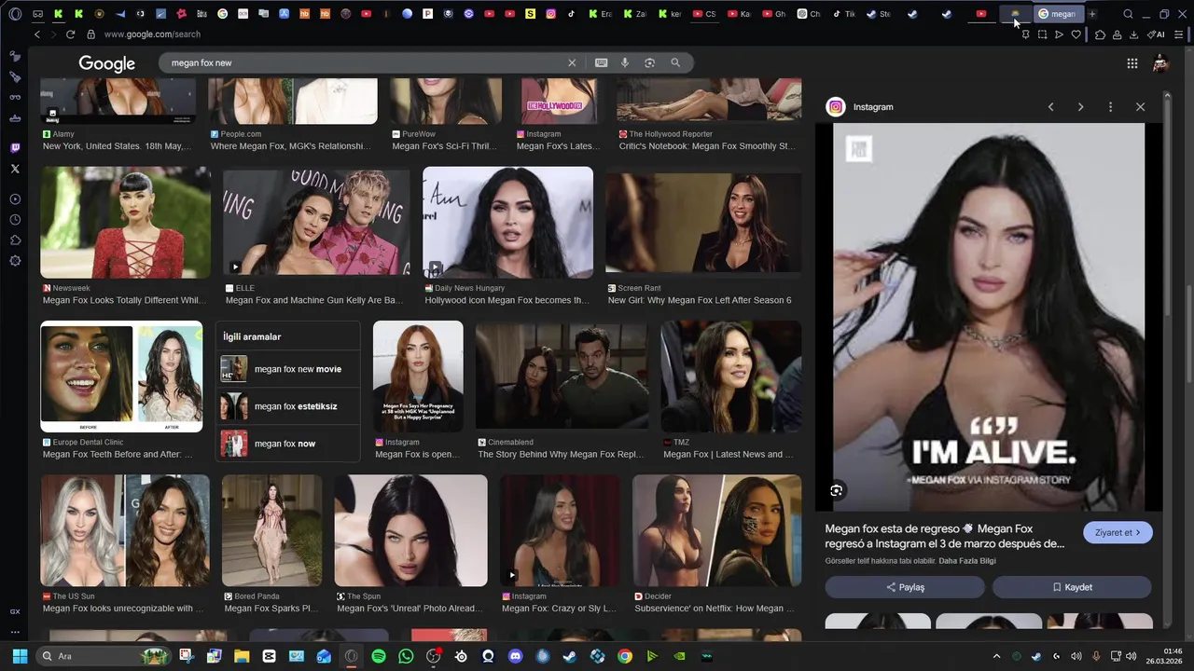Click the Google logo

click(107, 63)
